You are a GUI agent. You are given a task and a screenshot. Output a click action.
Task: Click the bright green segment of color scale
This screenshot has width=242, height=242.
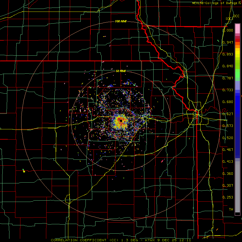pos(237,73)
